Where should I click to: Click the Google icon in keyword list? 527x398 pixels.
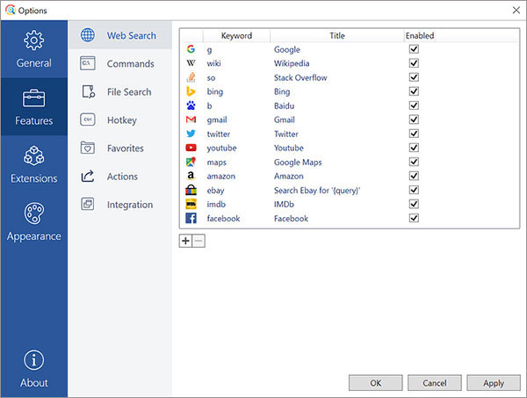(191, 50)
